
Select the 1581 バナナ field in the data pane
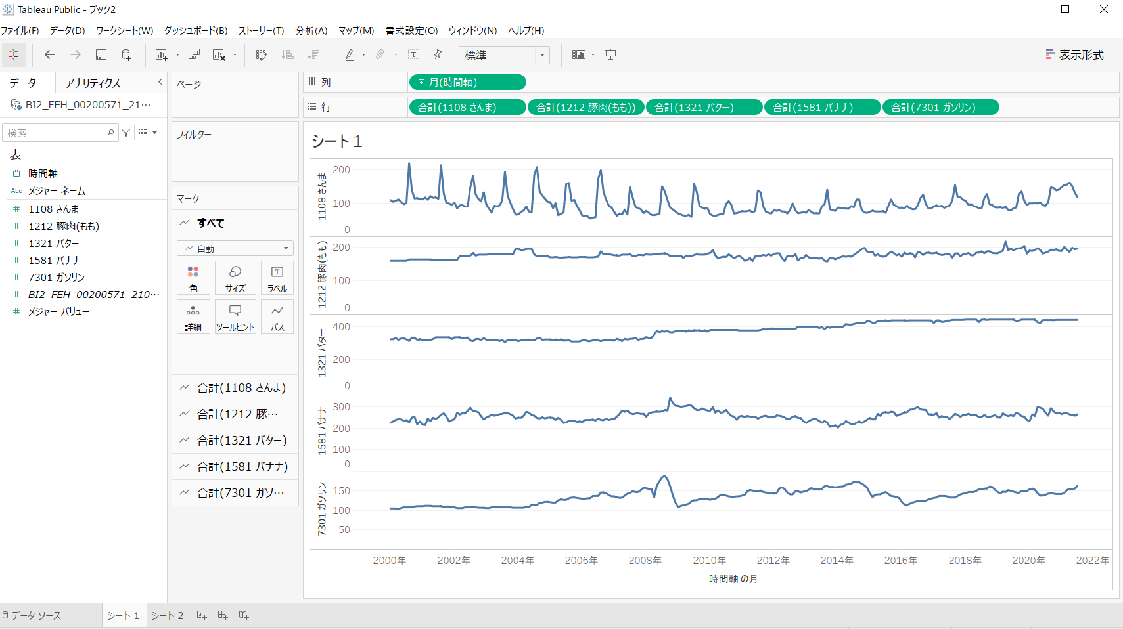(54, 261)
